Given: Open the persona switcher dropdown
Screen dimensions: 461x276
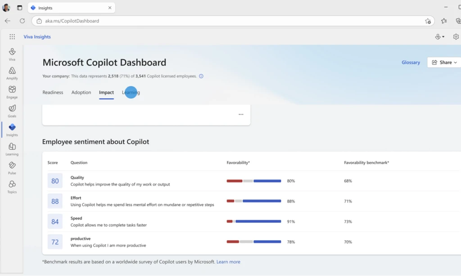Looking at the screenshot, I should [439, 36].
